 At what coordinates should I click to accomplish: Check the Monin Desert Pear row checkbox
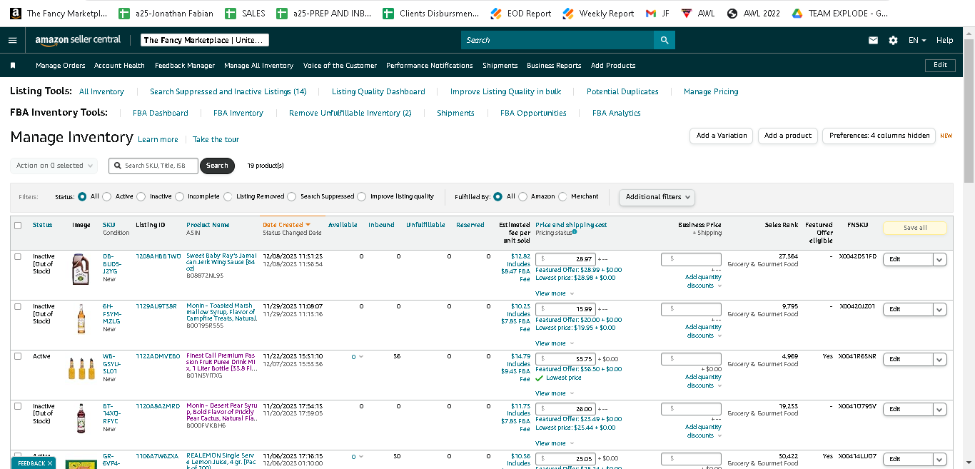click(x=18, y=406)
